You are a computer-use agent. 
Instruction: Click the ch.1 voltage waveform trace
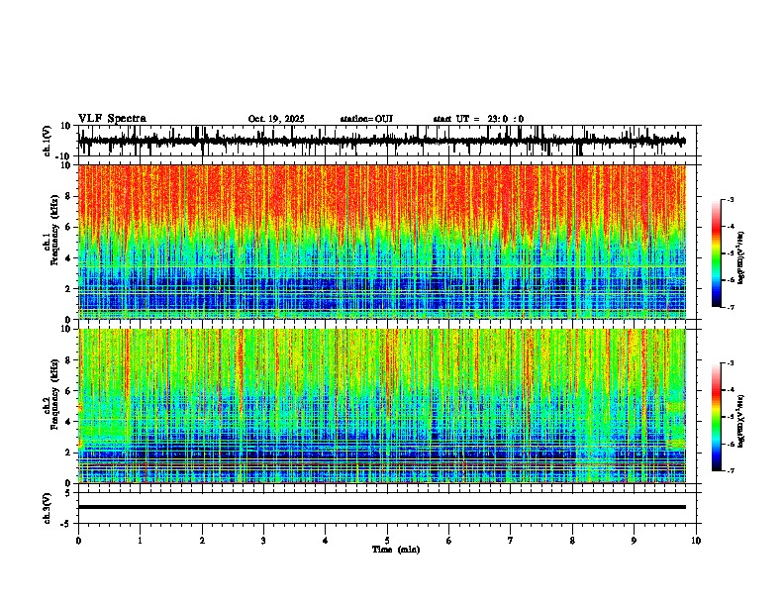coord(382,141)
